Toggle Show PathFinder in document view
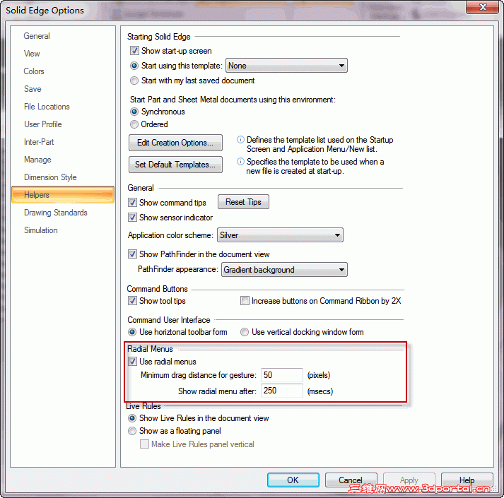The height and width of the screenshot is (498, 504). point(132,254)
